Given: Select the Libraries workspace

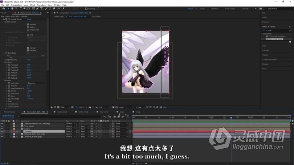Looking at the screenshot, I should point(245,9).
